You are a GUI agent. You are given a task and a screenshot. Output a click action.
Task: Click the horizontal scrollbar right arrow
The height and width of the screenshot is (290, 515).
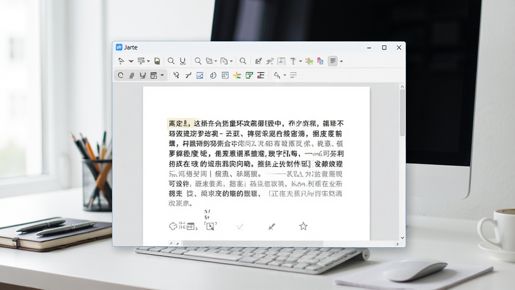(397, 244)
